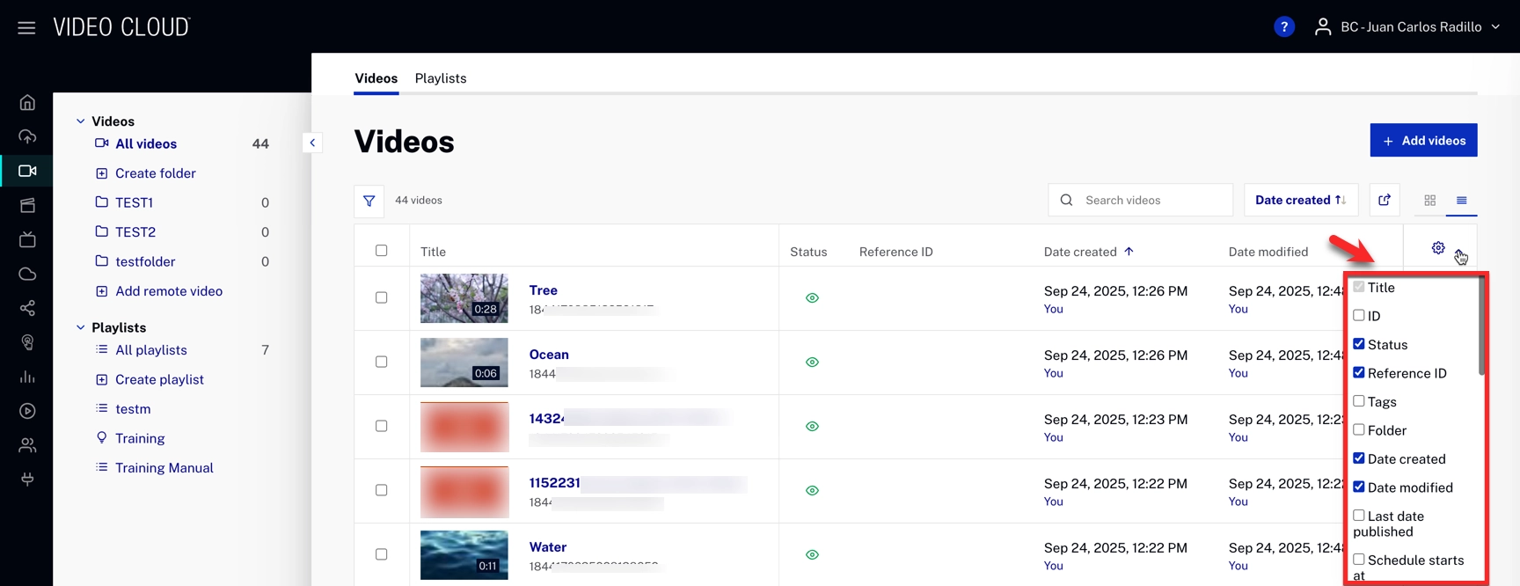
Task: Click the filter funnel icon
Action: point(369,201)
